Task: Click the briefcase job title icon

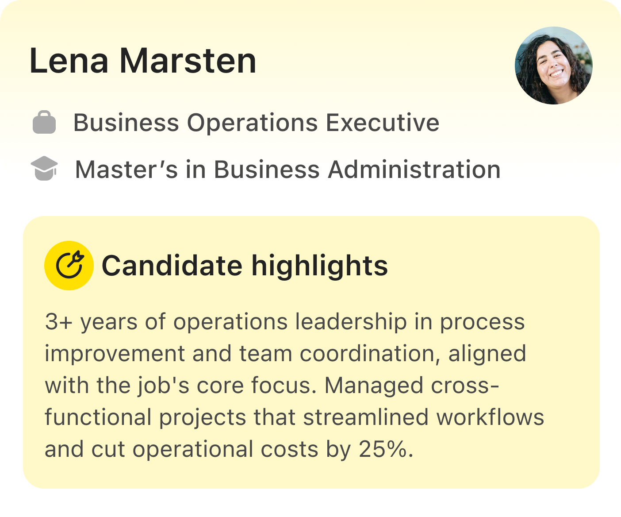Action: 44,123
